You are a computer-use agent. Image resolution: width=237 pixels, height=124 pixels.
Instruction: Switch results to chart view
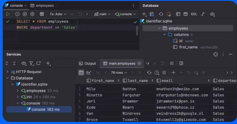89,72
